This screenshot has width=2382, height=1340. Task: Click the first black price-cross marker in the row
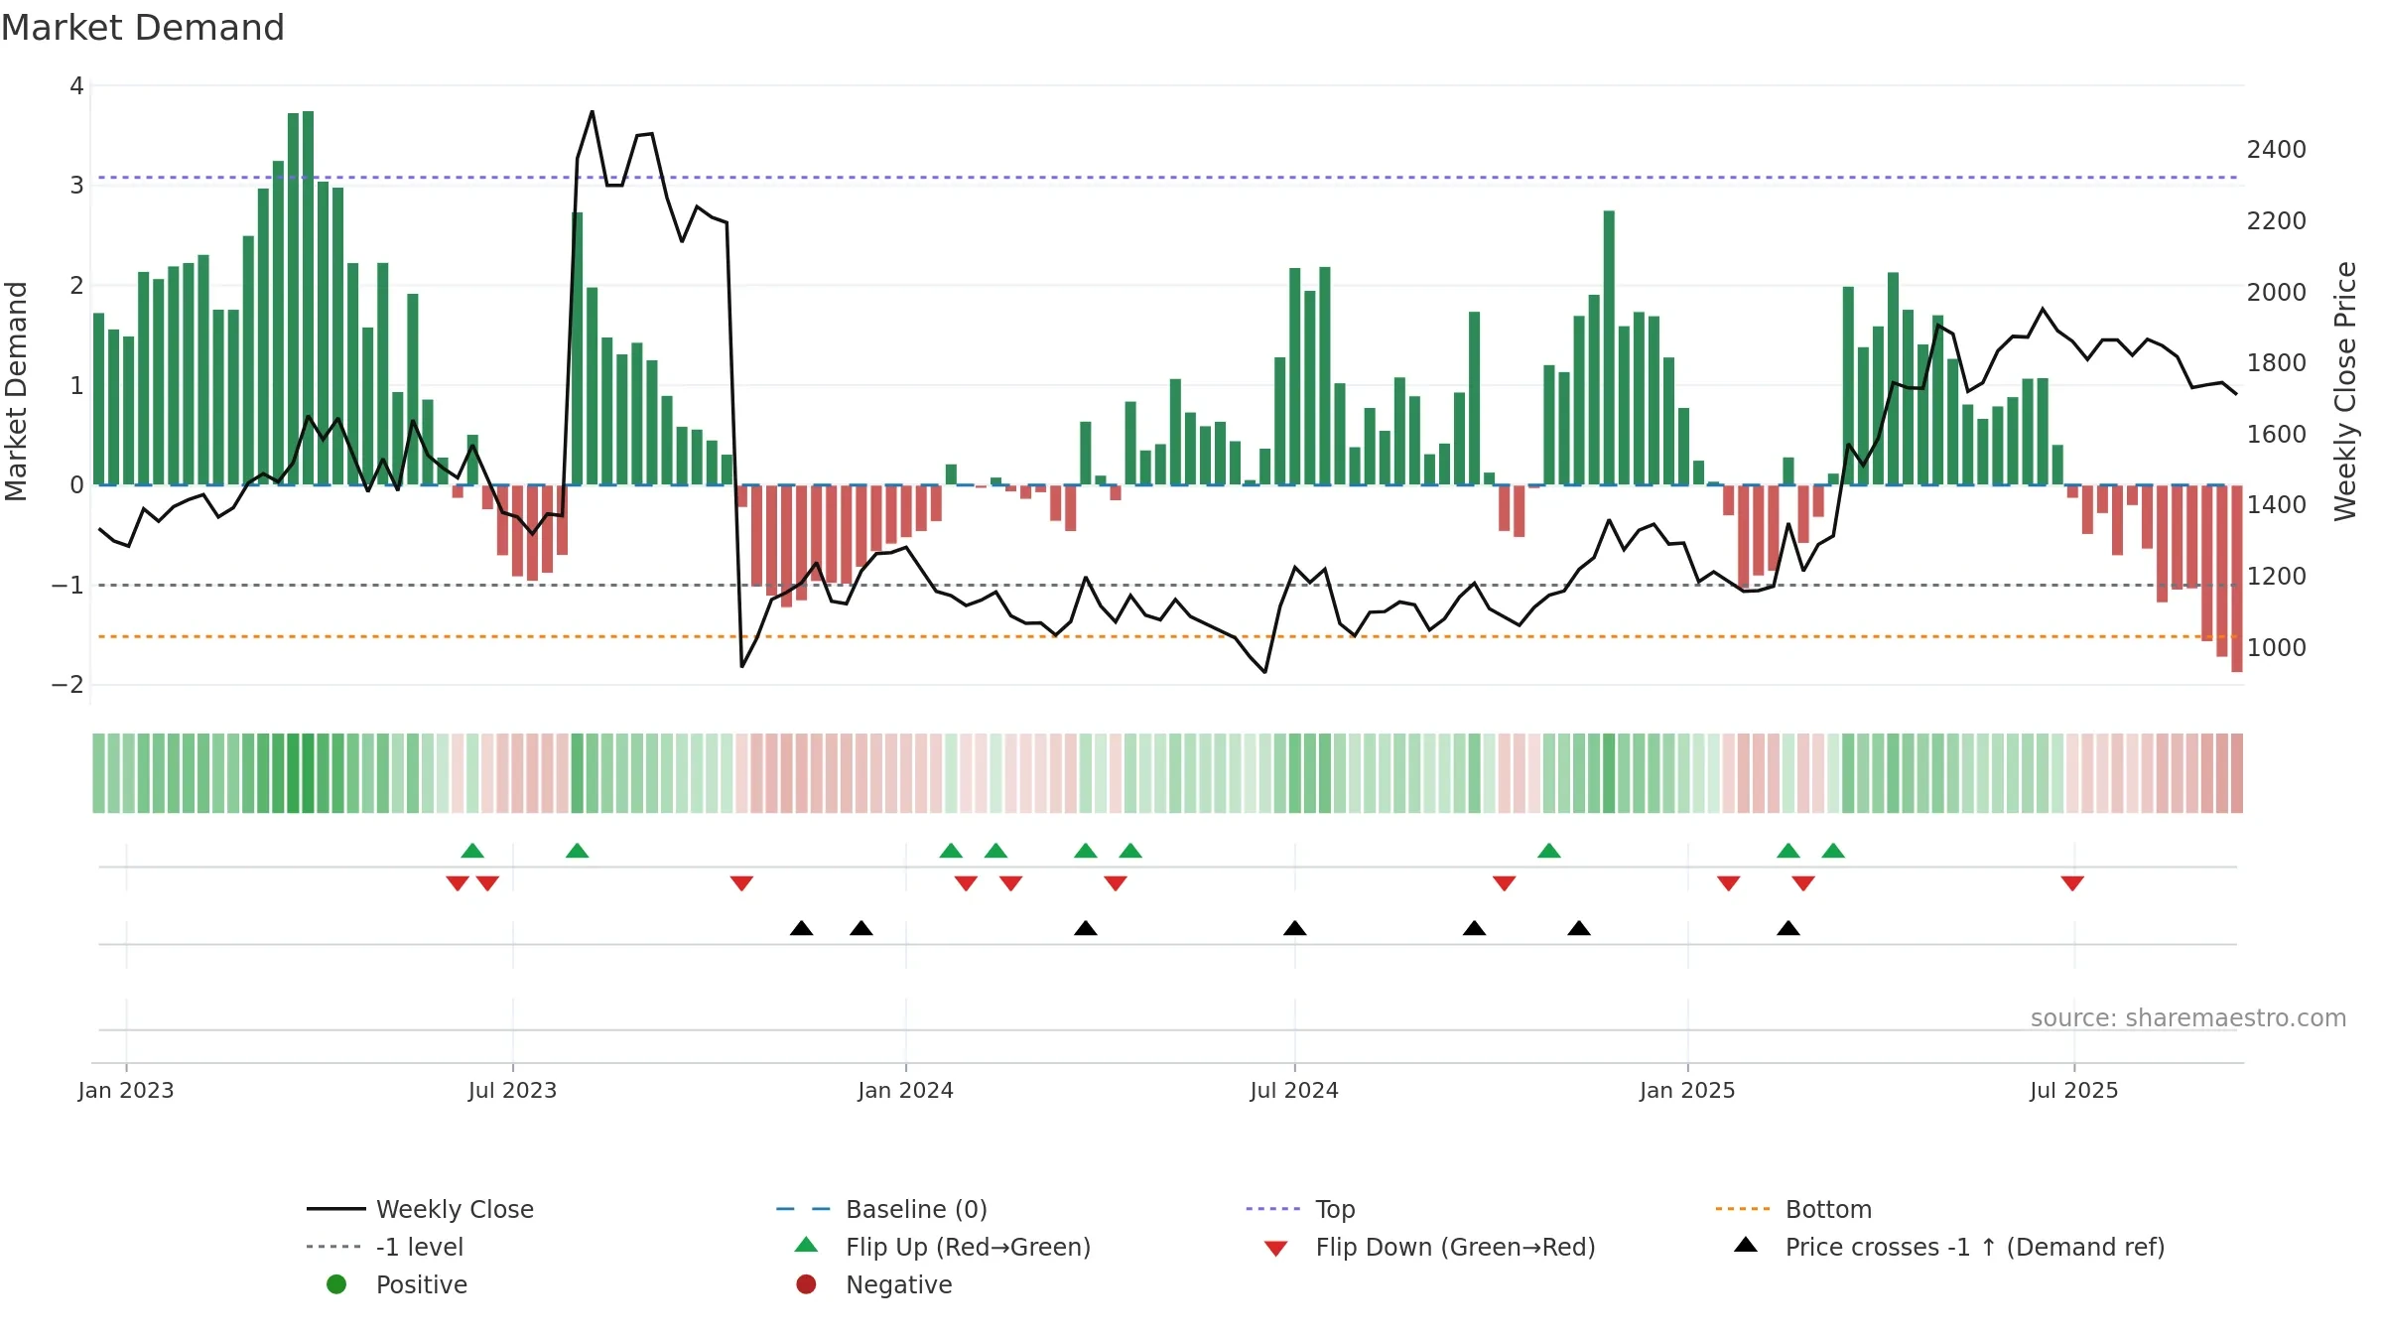click(802, 928)
